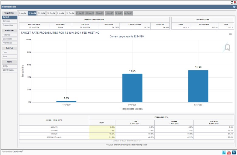Click the 50.8% value in 1 day column
The height and width of the screenshot is (155, 237).
point(151,134)
